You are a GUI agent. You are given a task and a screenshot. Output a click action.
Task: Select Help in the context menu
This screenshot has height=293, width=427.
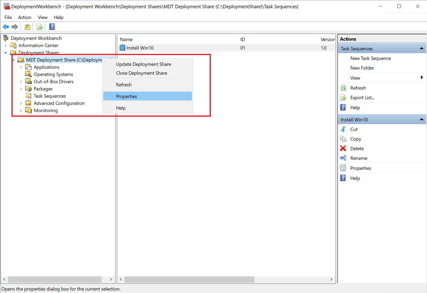coord(148,108)
